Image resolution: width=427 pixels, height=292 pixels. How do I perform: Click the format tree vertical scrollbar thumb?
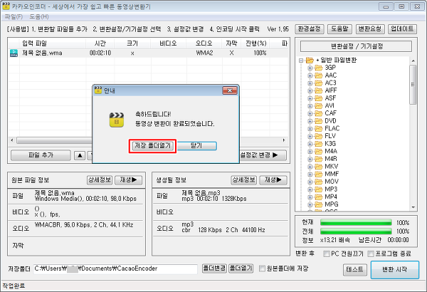(413, 85)
